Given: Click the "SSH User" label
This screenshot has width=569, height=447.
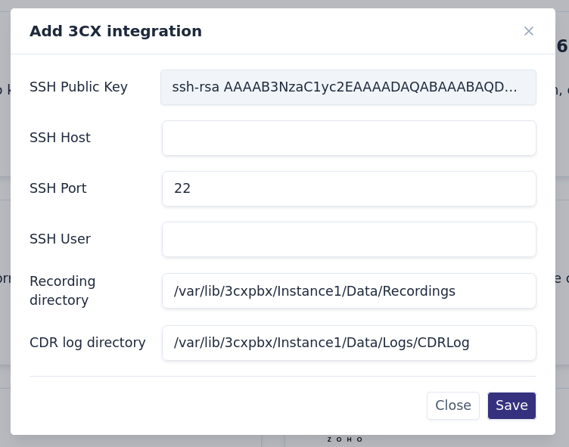Looking at the screenshot, I should (60, 239).
